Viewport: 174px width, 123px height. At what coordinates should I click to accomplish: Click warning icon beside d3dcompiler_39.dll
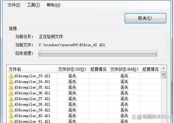pos(11,110)
